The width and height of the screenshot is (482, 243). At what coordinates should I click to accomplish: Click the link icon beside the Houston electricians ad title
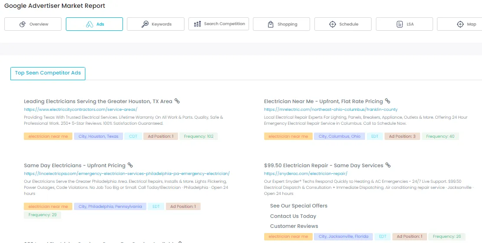point(177,101)
